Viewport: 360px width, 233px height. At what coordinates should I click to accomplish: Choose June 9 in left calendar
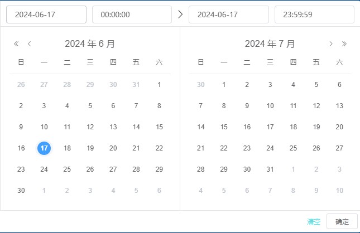21,127
